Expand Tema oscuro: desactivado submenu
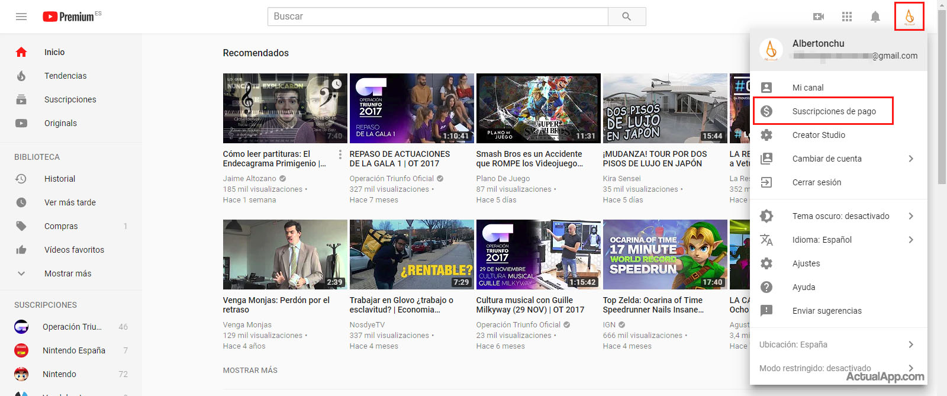 [x=839, y=216]
